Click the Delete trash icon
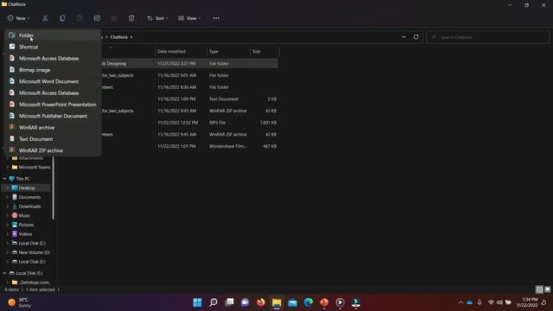553x311 pixels. [131, 18]
